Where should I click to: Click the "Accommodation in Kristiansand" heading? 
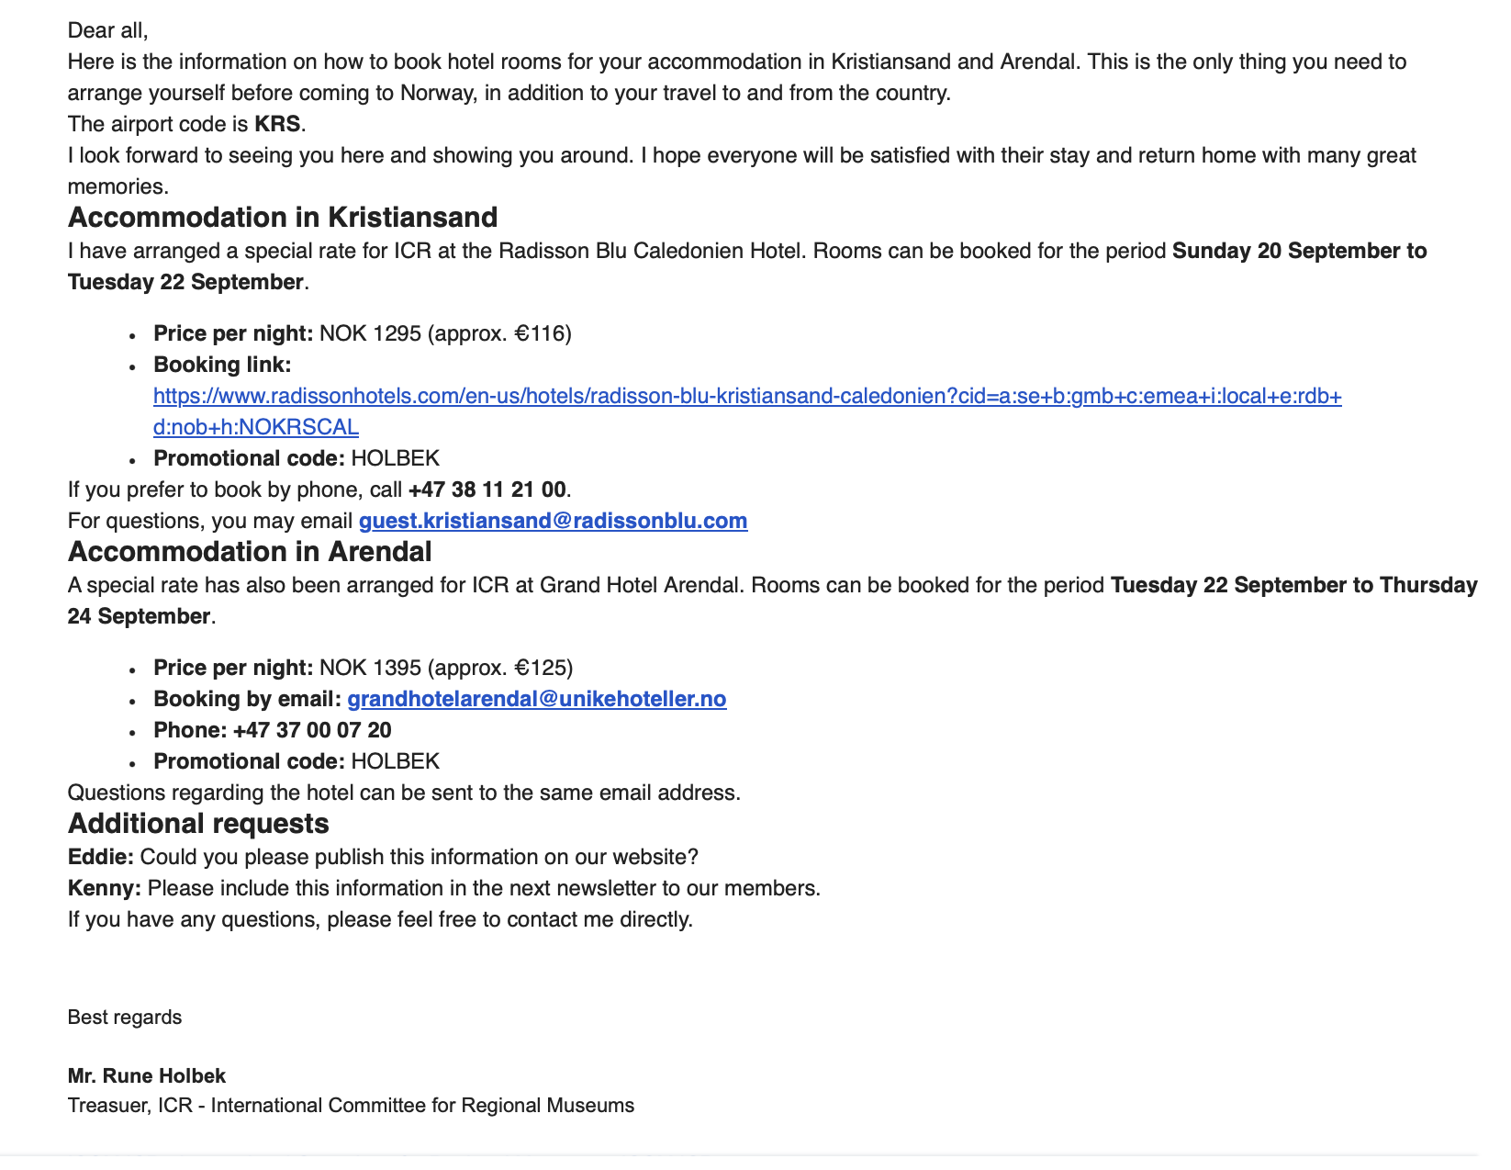(x=283, y=218)
